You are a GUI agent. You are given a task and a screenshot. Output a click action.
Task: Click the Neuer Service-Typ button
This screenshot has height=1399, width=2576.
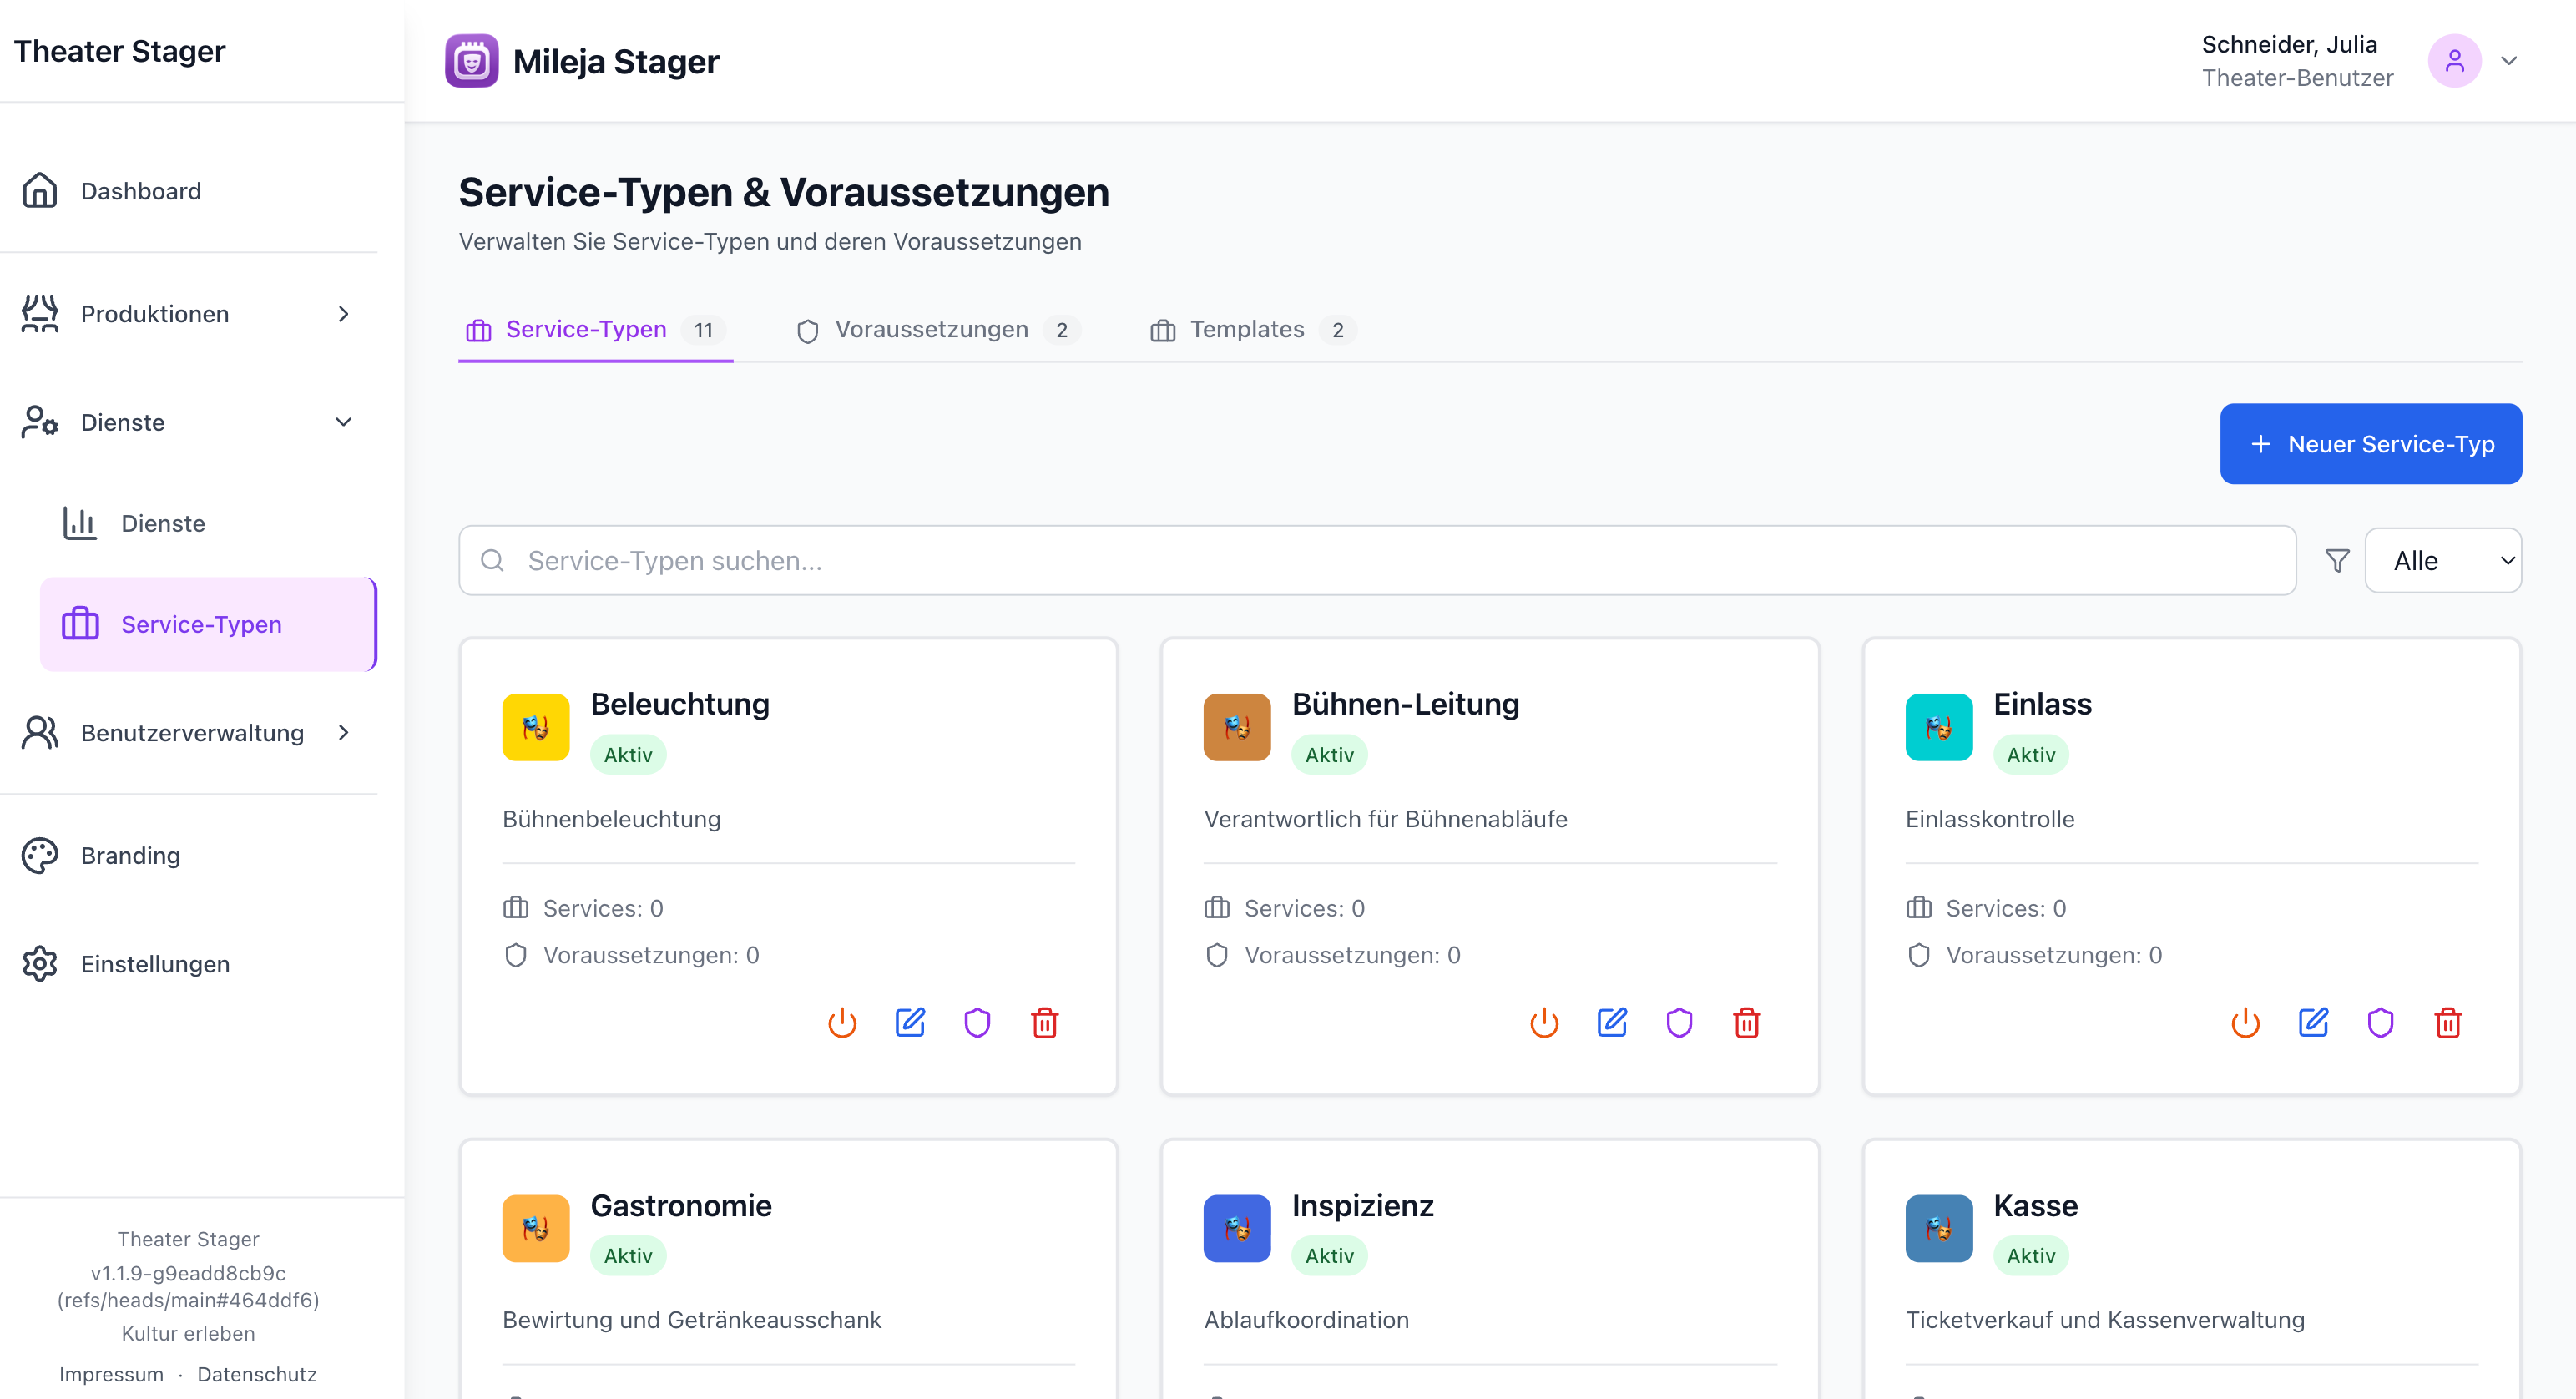2370,444
